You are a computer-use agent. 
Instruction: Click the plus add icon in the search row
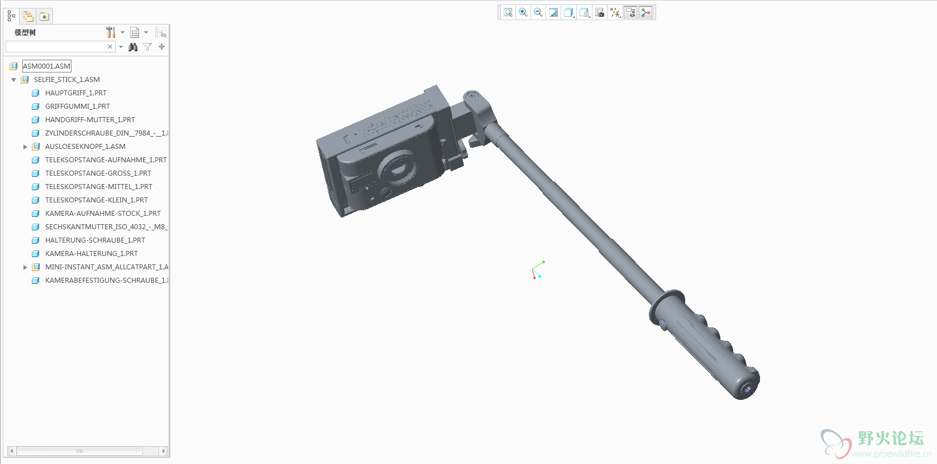162,47
